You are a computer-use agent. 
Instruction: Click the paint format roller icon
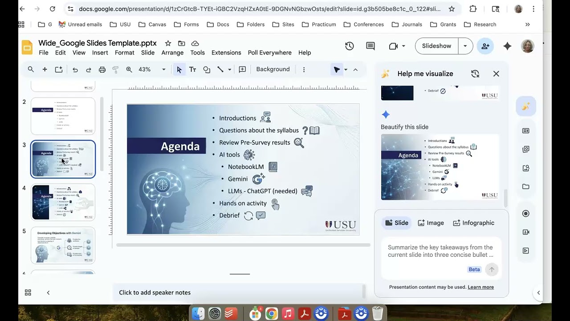click(x=115, y=70)
